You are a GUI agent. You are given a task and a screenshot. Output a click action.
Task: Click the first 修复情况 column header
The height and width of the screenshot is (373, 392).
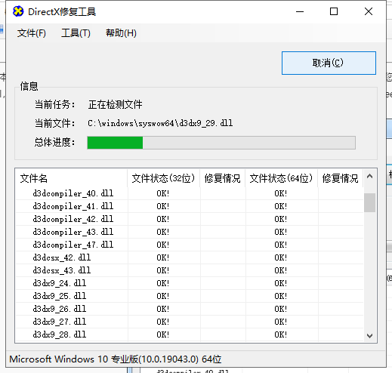222,178
